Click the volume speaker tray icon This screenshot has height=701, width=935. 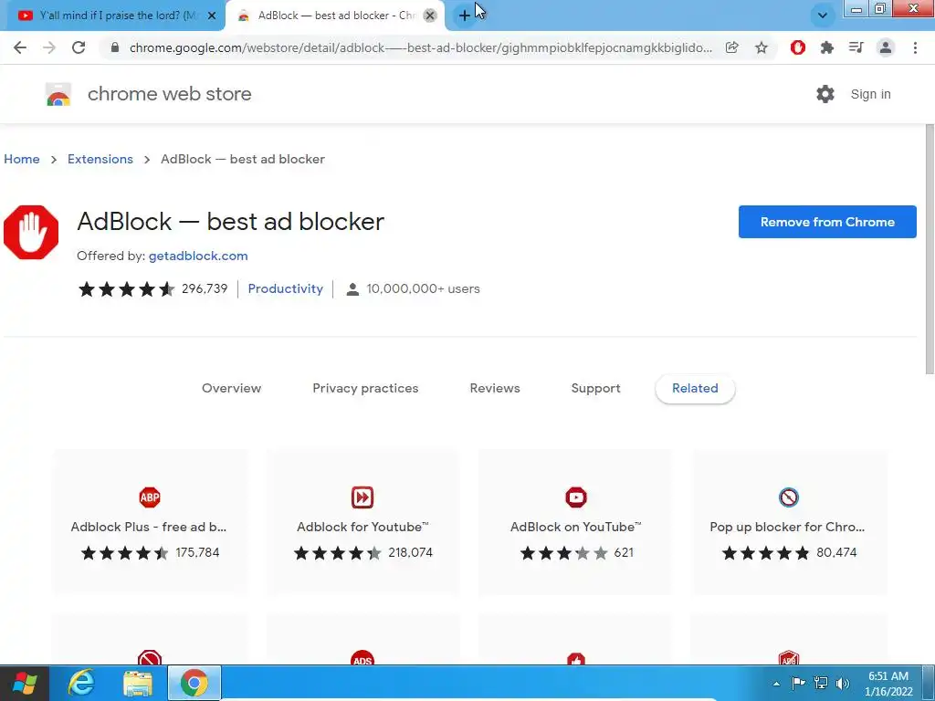pyautogui.click(x=843, y=683)
